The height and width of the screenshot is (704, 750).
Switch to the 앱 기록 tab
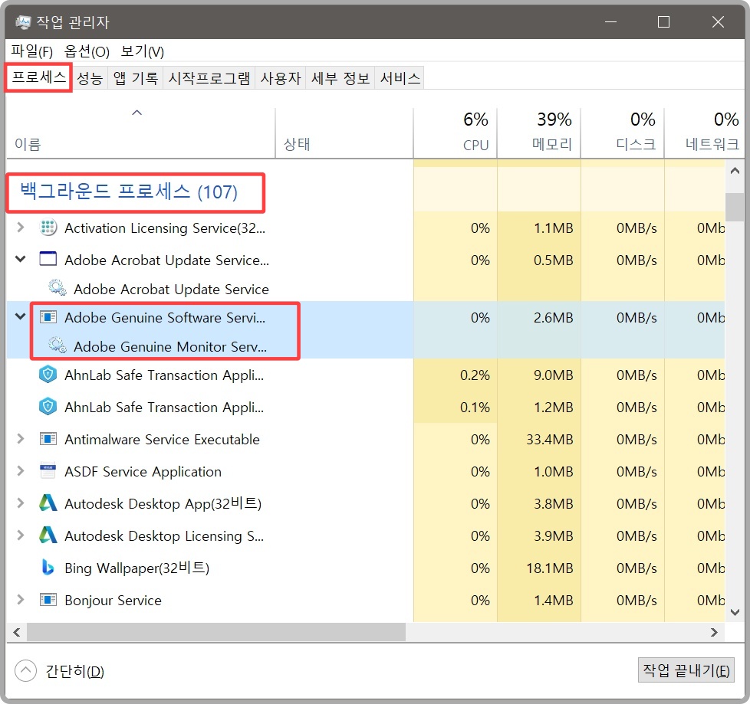[x=136, y=78]
